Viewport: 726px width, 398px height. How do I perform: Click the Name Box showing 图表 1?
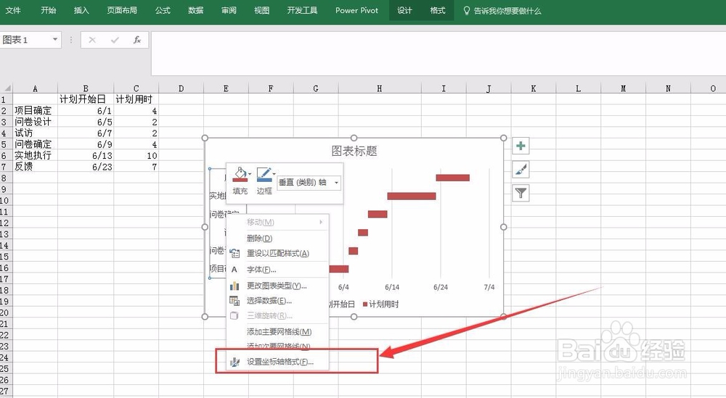[x=25, y=40]
